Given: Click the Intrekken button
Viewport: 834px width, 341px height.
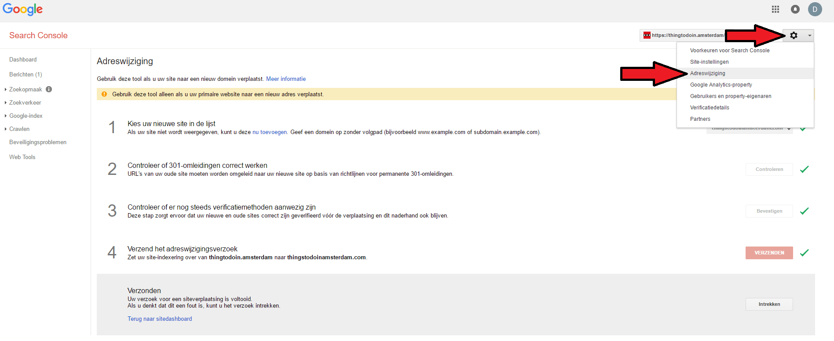Looking at the screenshot, I should (769, 304).
